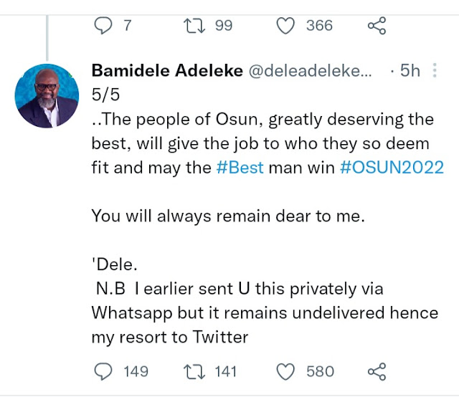Screen dimensions: 459x397
Task: Click the 5h timestamp
Action: 410,72
